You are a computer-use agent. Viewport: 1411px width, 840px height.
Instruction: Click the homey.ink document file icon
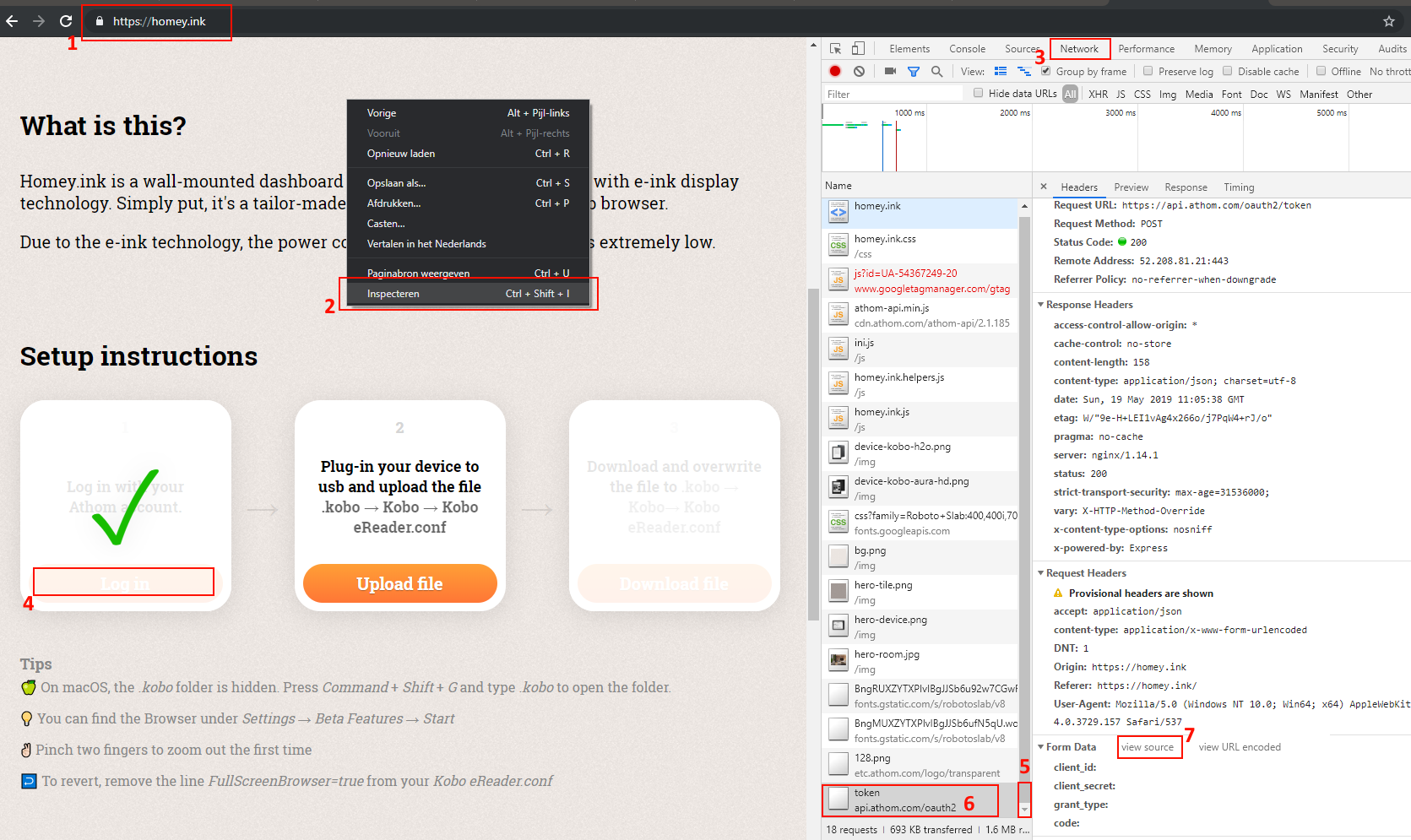coord(838,213)
